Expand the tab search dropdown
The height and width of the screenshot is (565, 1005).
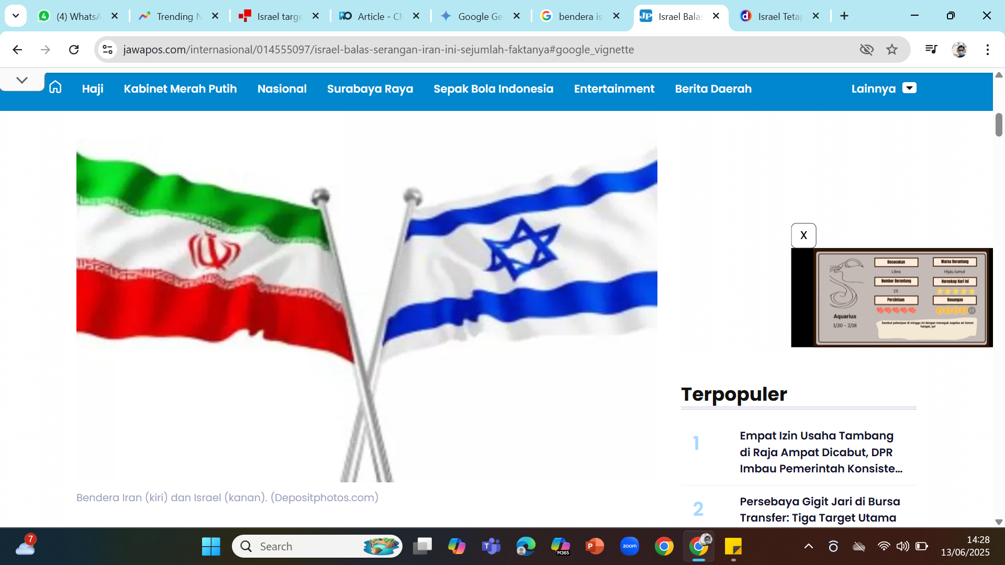point(16,16)
